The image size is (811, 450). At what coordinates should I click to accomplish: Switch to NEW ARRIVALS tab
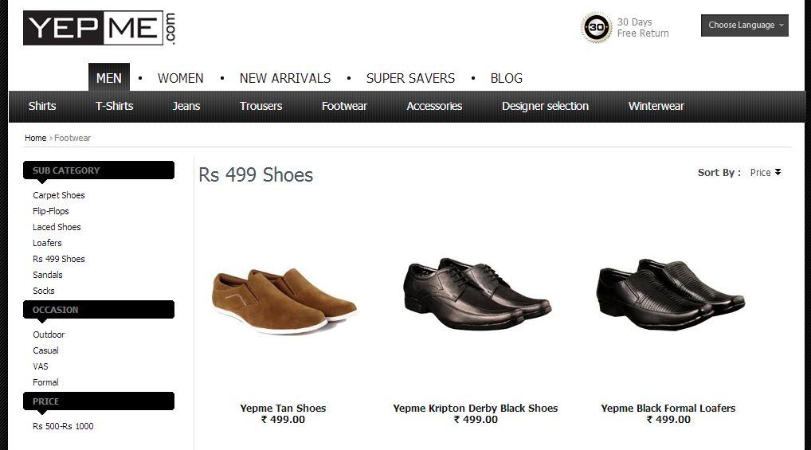click(284, 78)
